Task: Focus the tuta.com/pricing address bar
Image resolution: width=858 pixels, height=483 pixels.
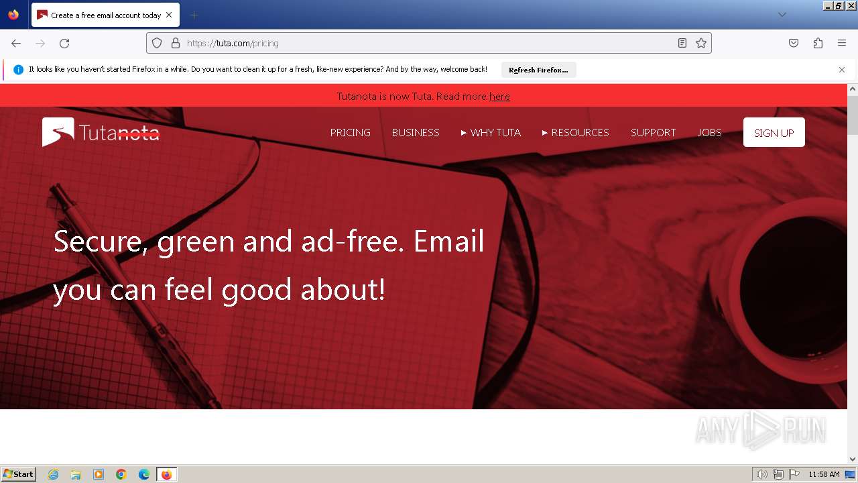Action: (x=429, y=43)
